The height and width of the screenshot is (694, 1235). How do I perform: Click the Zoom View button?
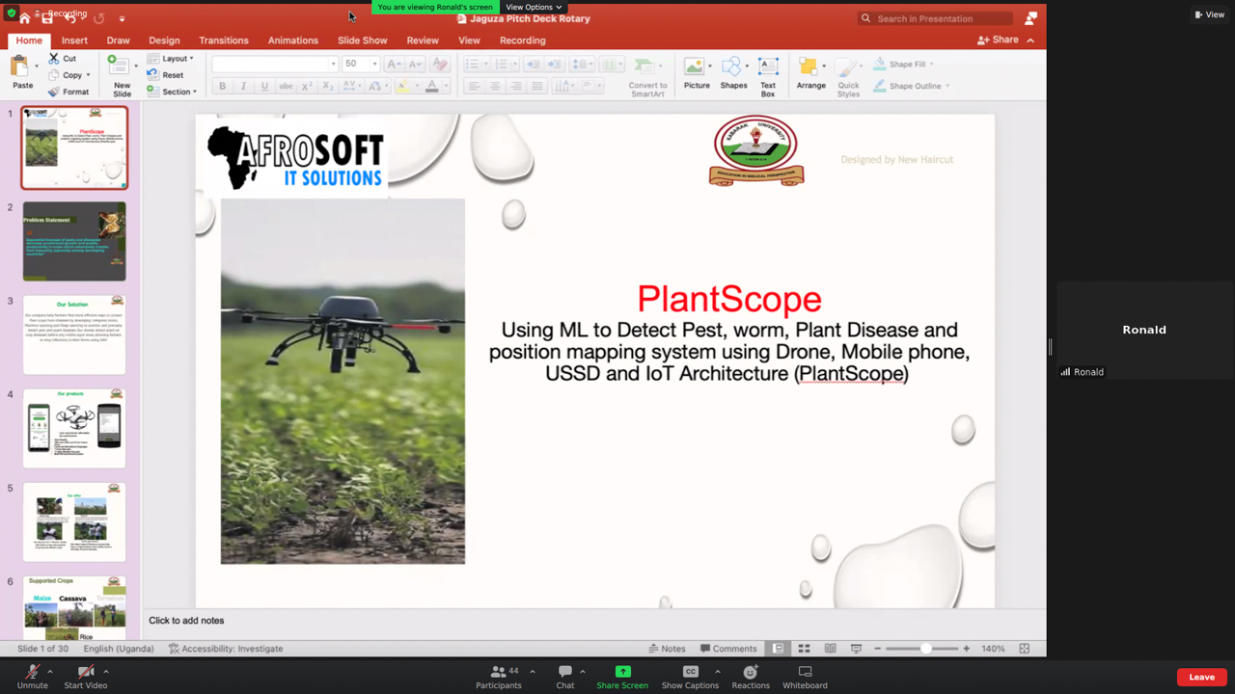pyautogui.click(x=1209, y=14)
